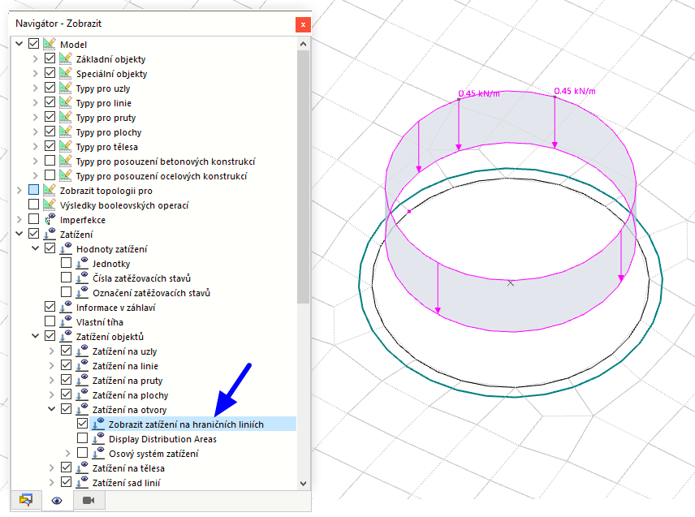Click the Zatížení na otvory icon
The width and height of the screenshot is (695, 517).
coord(82,409)
